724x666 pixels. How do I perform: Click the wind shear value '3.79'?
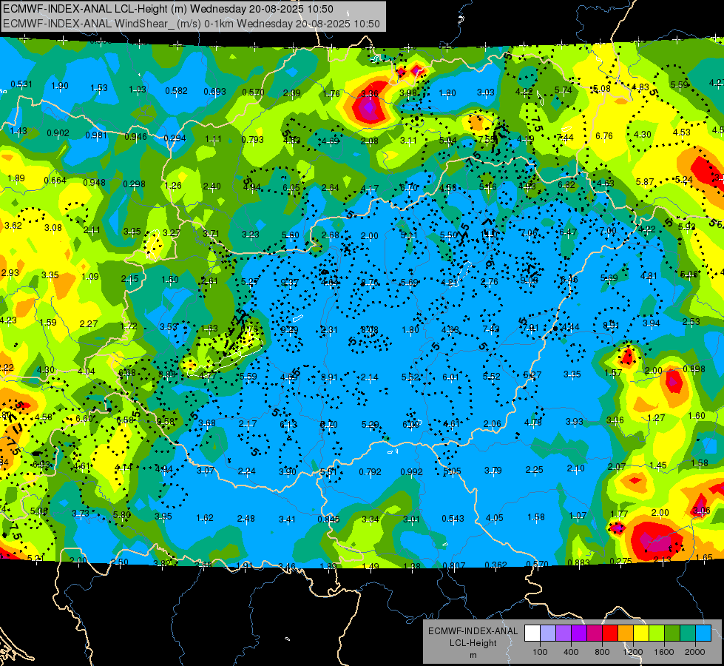click(493, 471)
